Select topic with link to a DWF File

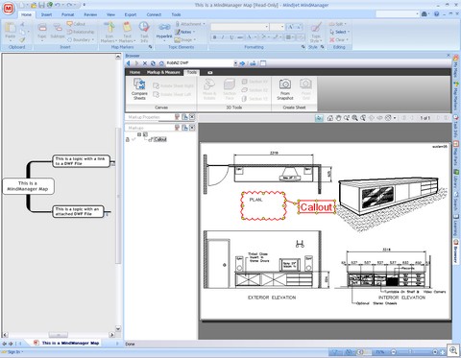pos(81,161)
